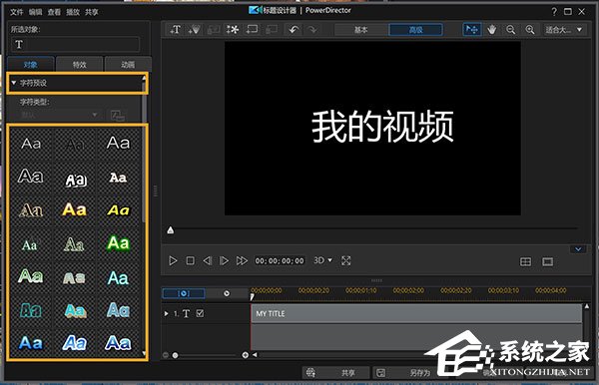The image size is (599, 385).
Task: Open the 3D mode dropdown
Action: [x=322, y=260]
